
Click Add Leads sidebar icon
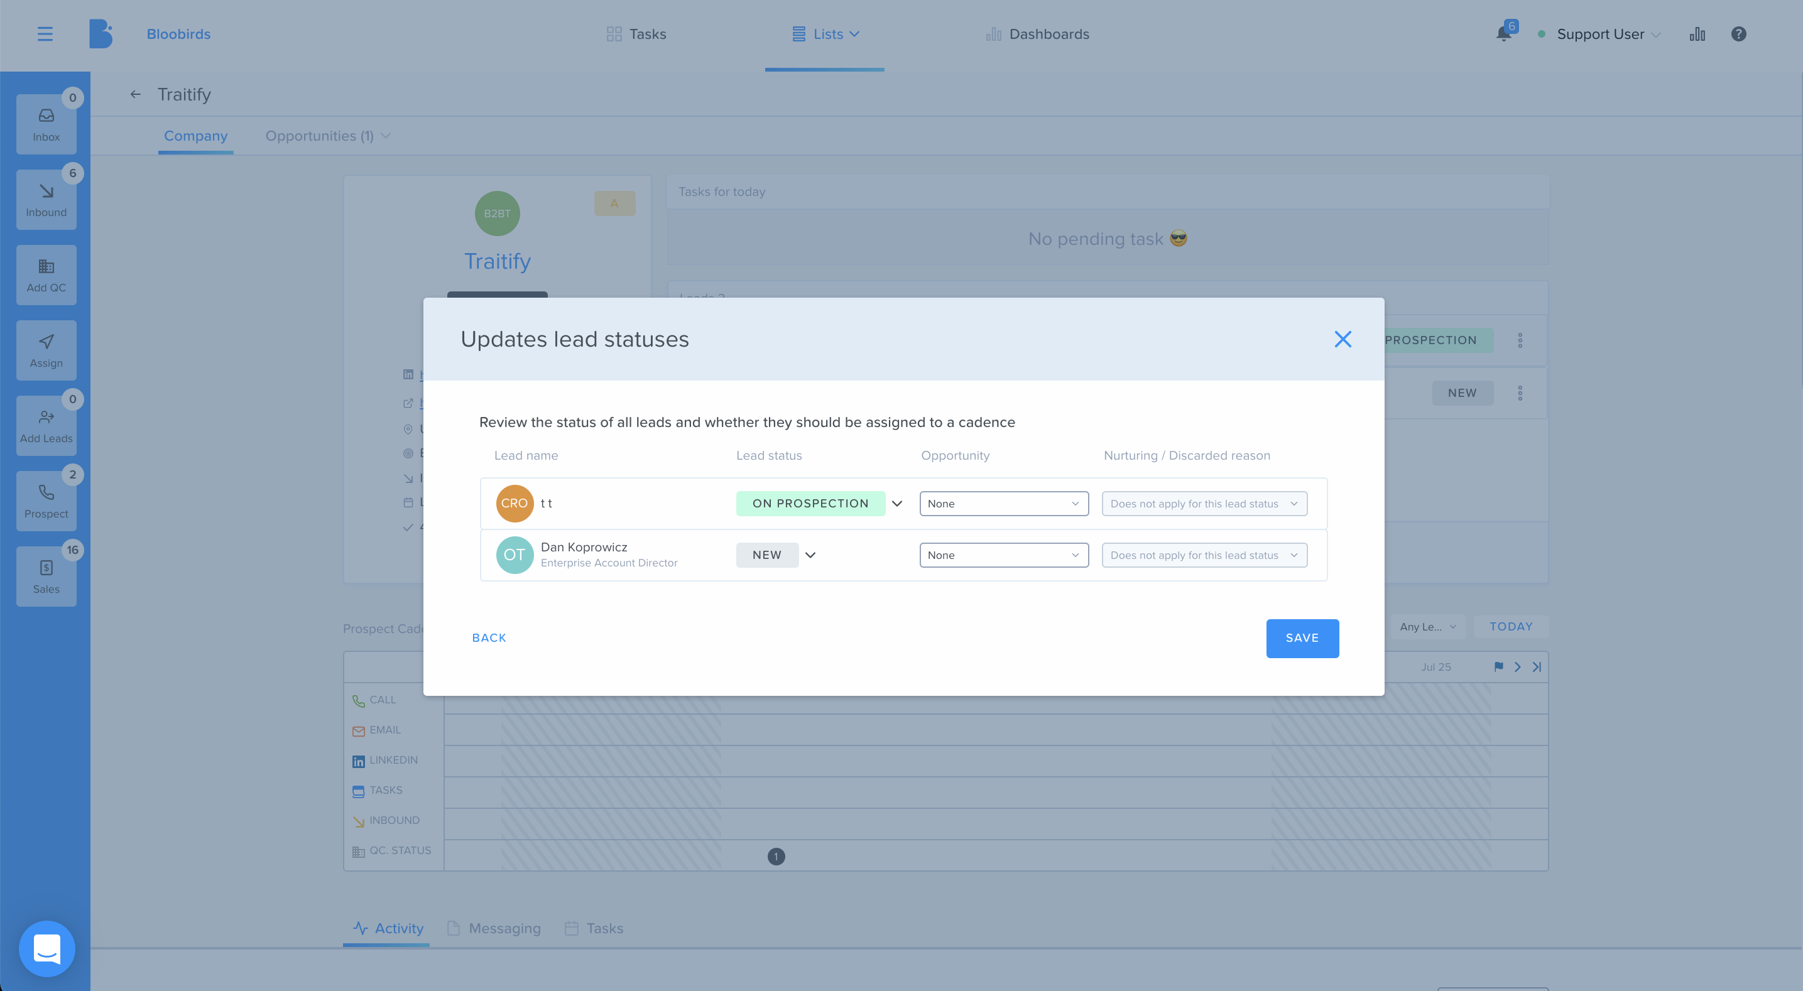point(46,426)
